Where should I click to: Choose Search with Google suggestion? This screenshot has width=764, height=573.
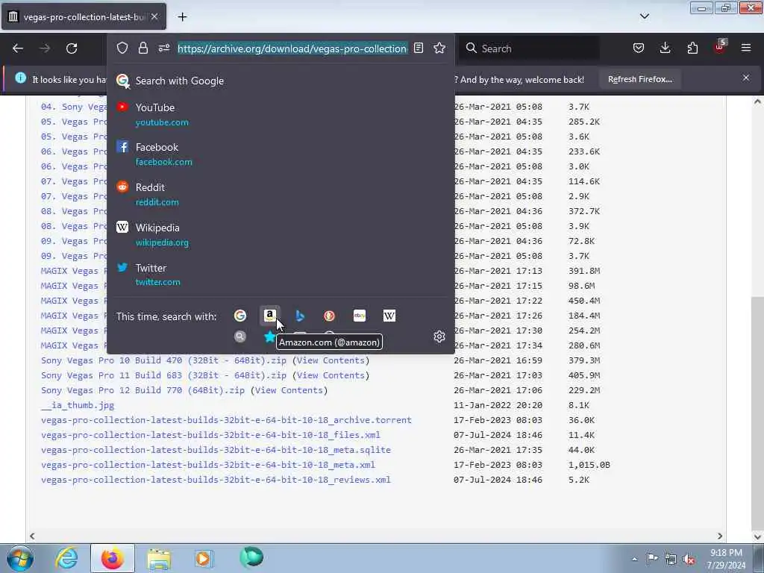[x=281, y=81]
